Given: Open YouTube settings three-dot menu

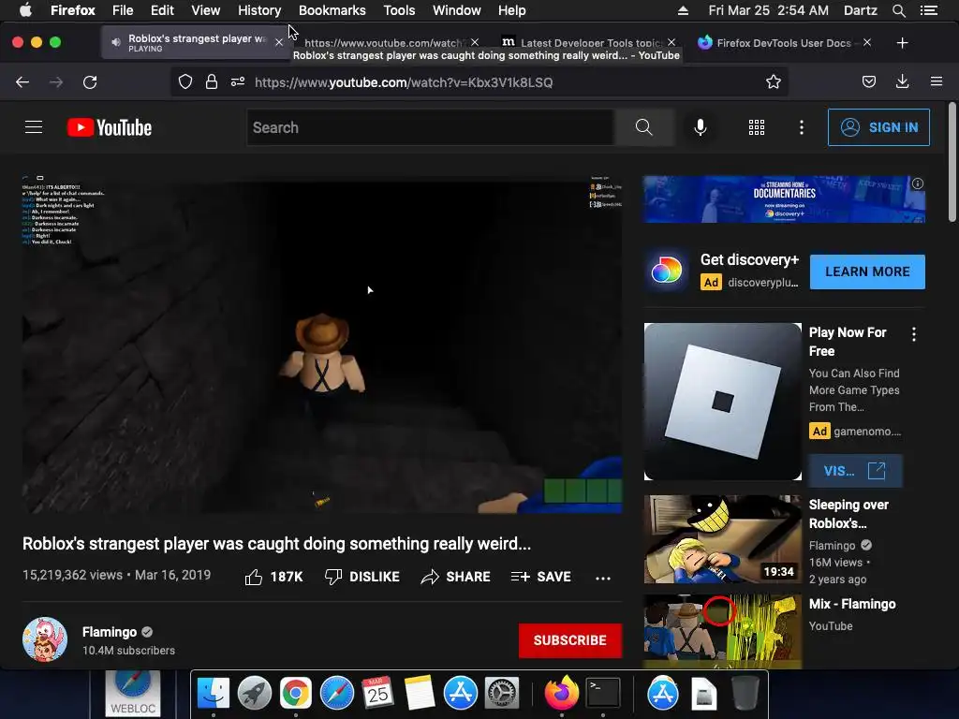Looking at the screenshot, I should 802,127.
